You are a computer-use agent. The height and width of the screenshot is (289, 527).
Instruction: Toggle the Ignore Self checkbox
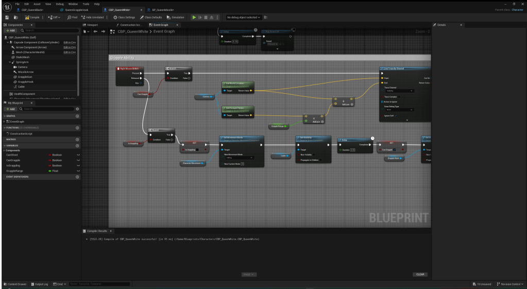point(396,115)
